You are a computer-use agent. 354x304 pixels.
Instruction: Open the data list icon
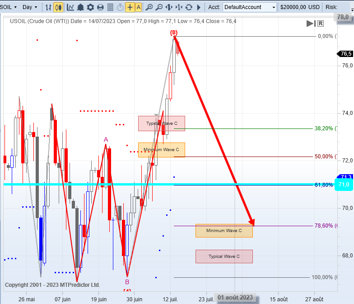[x=110, y=7]
